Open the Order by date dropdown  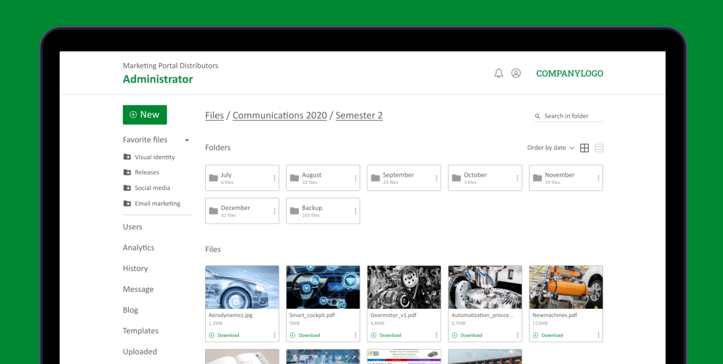pyautogui.click(x=550, y=148)
